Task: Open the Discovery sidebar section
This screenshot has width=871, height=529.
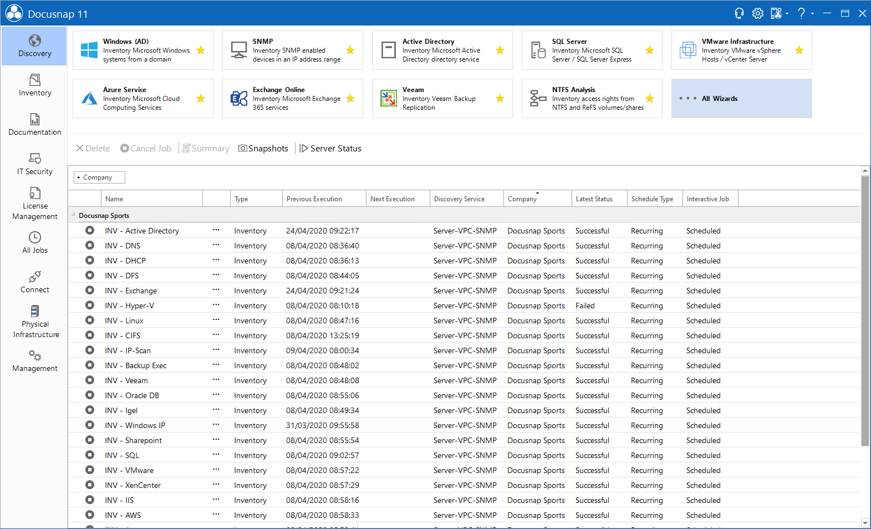Action: point(34,46)
